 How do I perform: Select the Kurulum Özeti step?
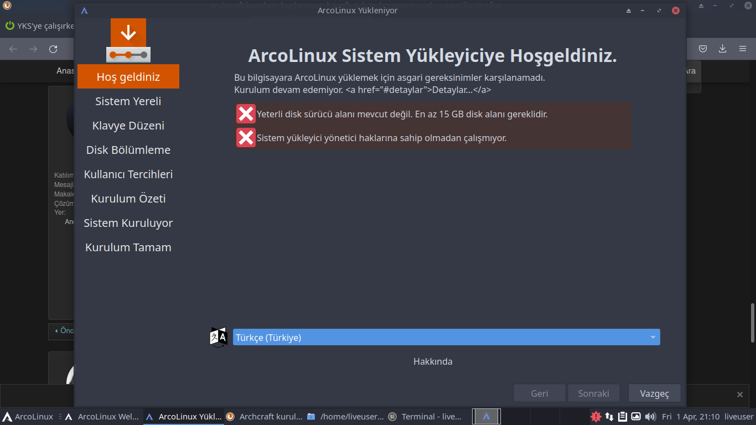(128, 198)
